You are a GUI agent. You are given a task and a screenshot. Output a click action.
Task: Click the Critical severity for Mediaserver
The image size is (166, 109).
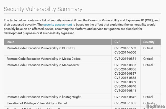(x=148, y=65)
